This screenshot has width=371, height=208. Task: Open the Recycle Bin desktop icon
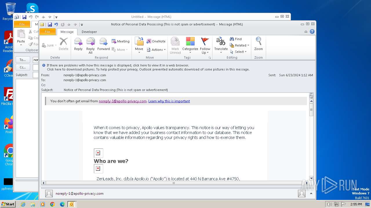pyautogui.click(x=10, y=12)
